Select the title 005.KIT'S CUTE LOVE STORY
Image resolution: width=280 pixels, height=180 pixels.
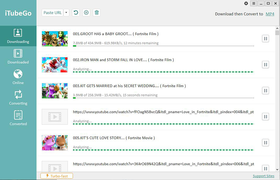click(x=114, y=138)
